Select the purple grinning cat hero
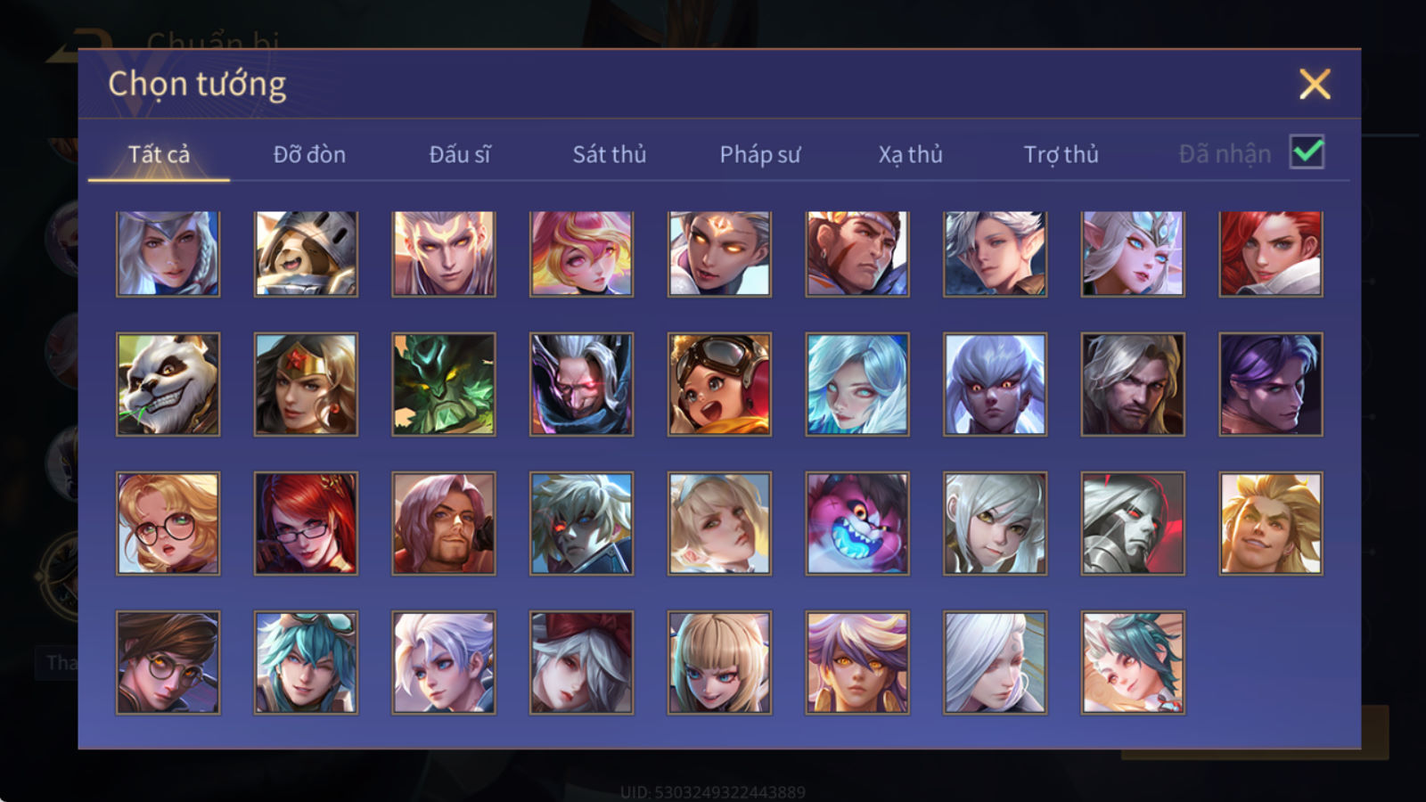 click(x=856, y=523)
